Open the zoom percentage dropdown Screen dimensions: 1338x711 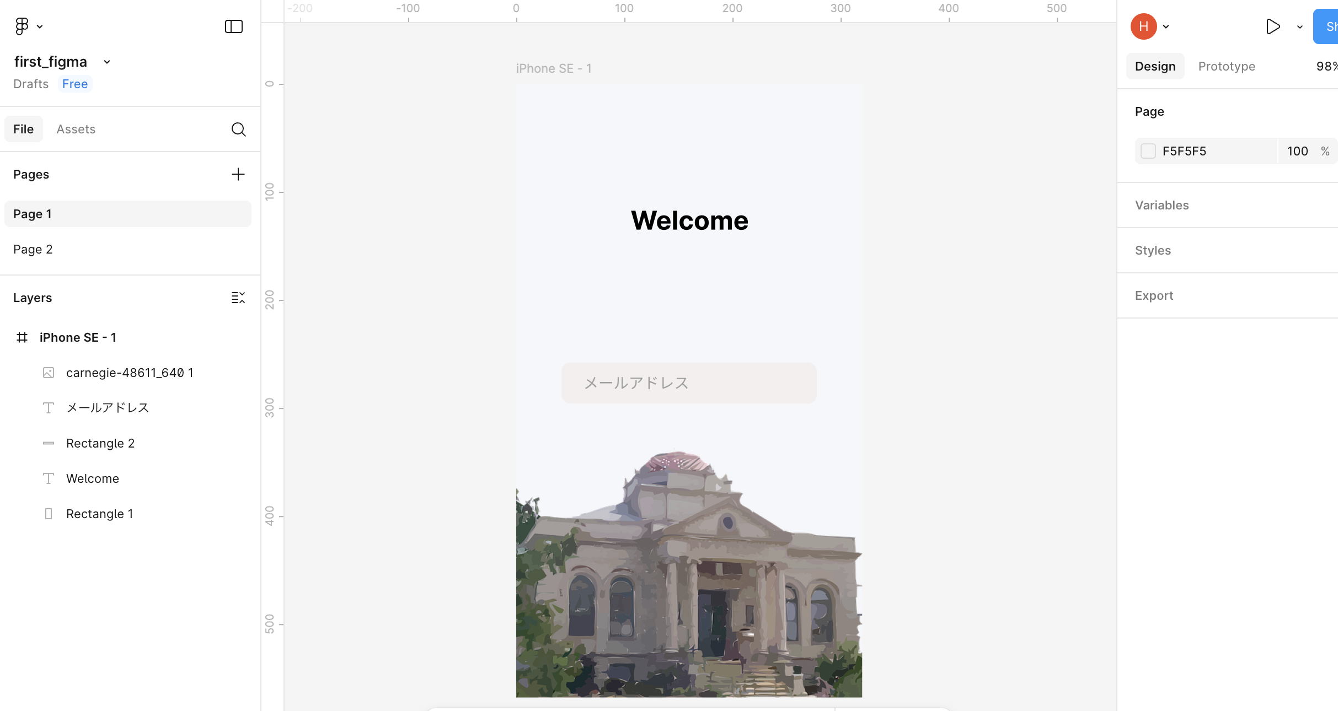pos(1326,66)
